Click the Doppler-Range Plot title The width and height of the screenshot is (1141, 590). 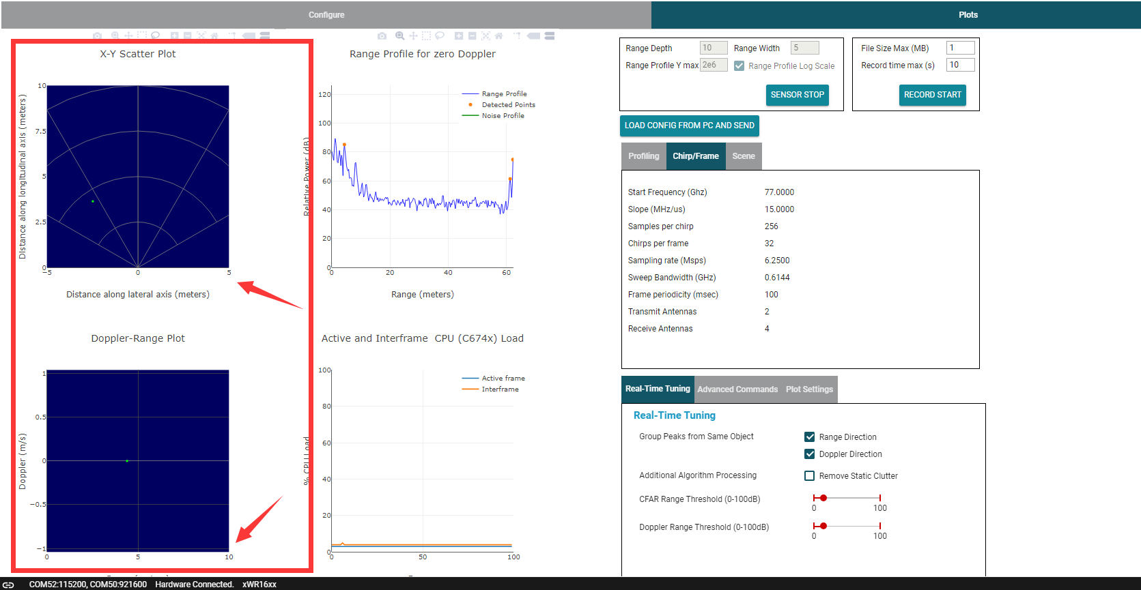point(138,338)
